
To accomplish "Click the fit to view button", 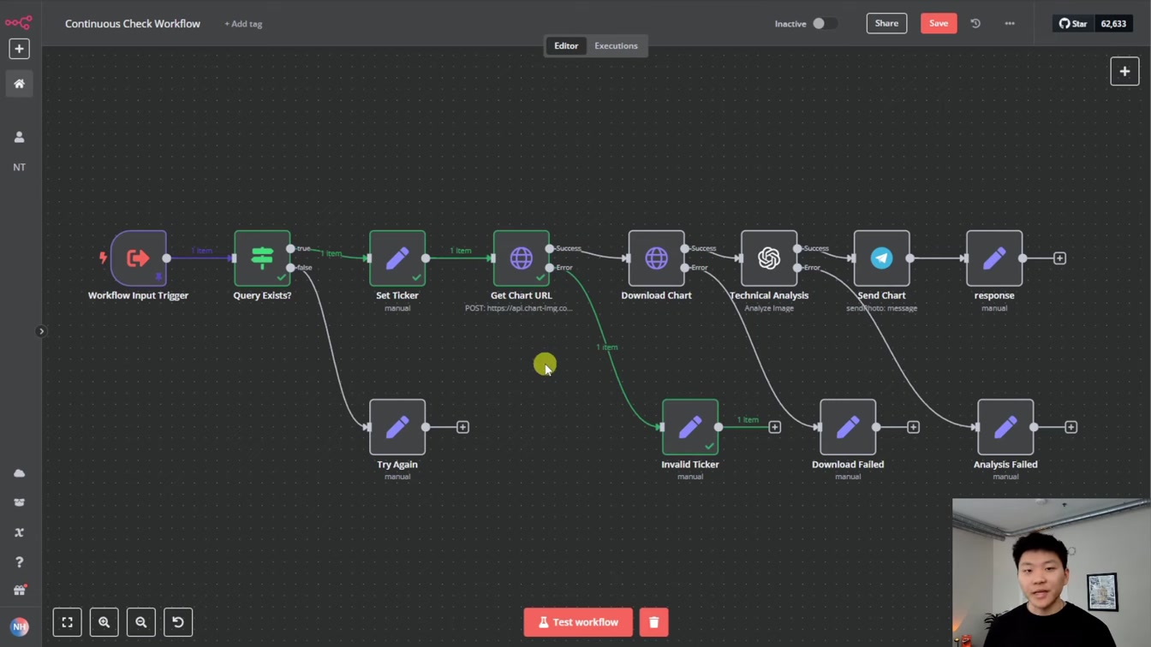I will click(67, 622).
